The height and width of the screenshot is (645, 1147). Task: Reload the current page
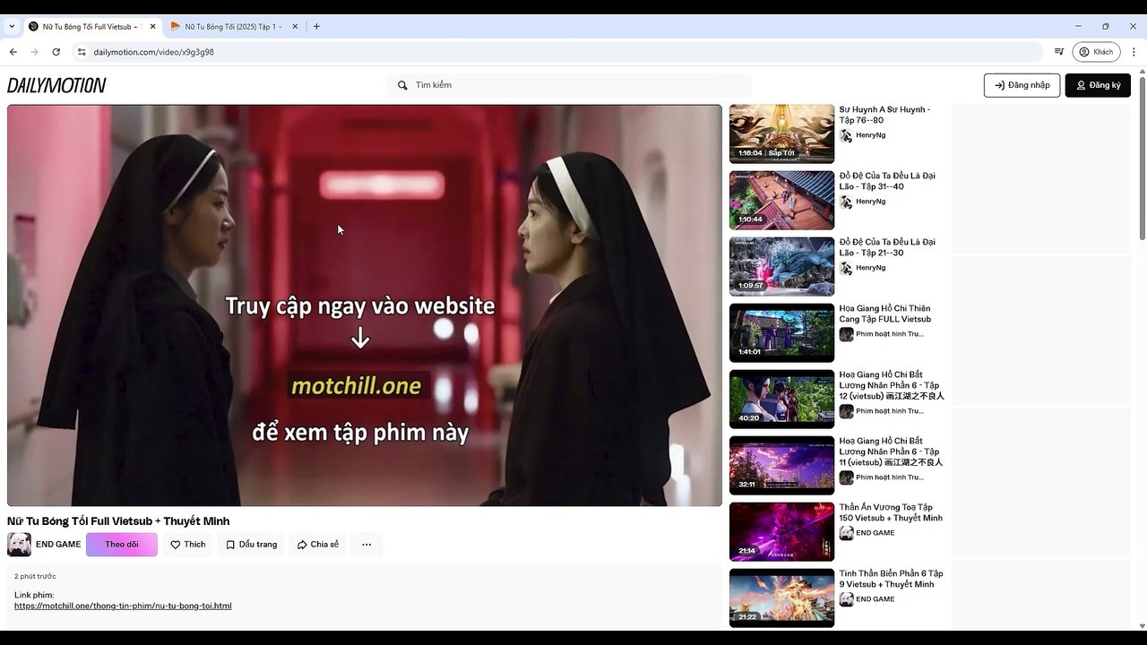[56, 52]
